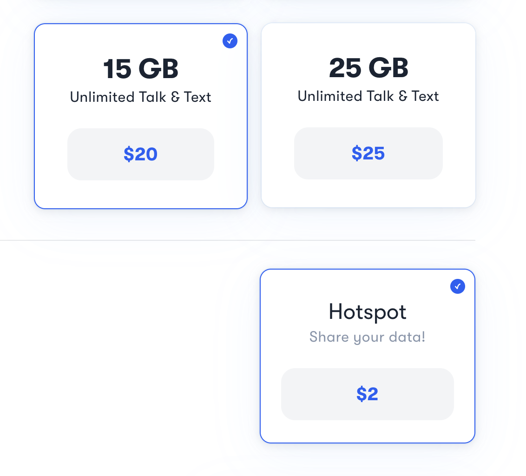
Task: Select the Hotspot add-on card
Action: pyautogui.click(x=368, y=356)
